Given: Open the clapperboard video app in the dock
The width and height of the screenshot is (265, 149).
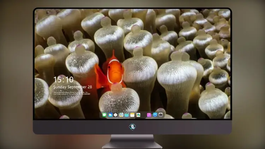Looking at the screenshot, I should [126, 115].
